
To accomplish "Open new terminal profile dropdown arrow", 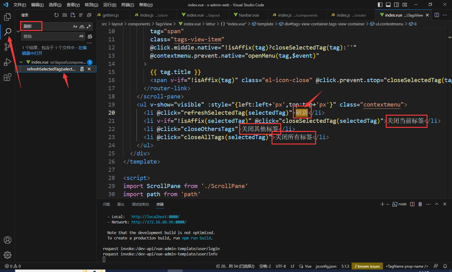I will pyautogui.click(x=388, y=204).
